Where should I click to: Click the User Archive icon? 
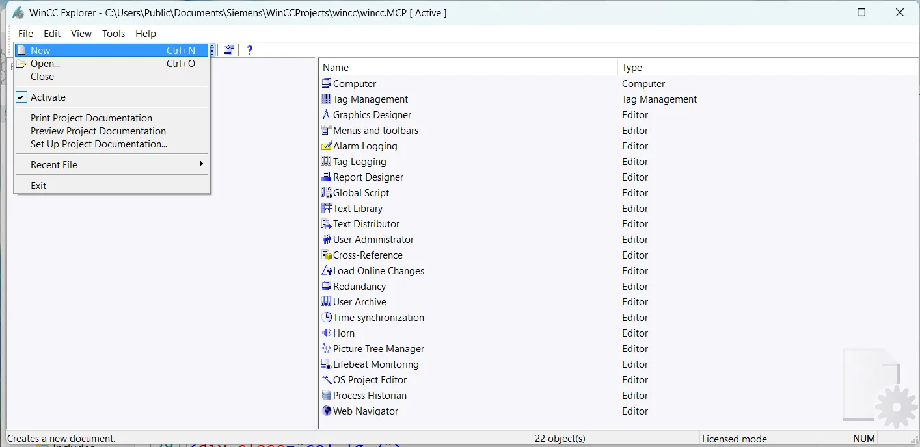pos(327,301)
